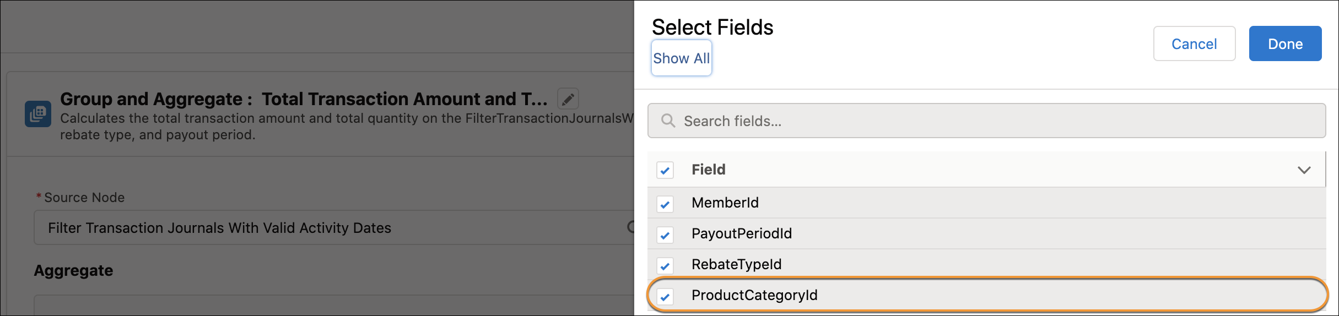The image size is (1339, 316).
Task: Select the MemberId field row
Action: 986,203
